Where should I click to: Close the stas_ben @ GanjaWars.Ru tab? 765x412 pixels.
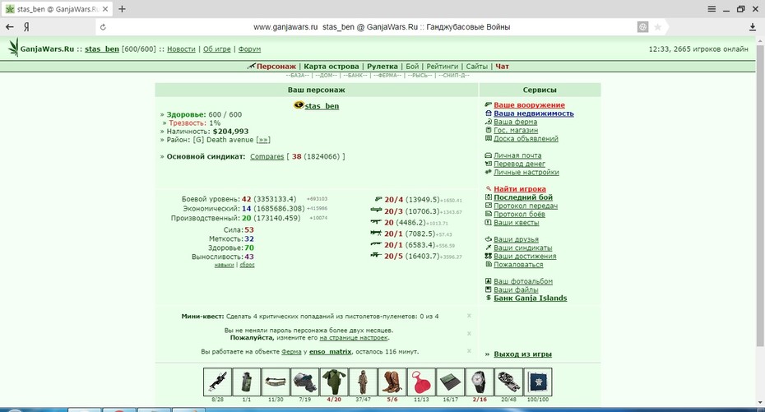[x=105, y=9]
